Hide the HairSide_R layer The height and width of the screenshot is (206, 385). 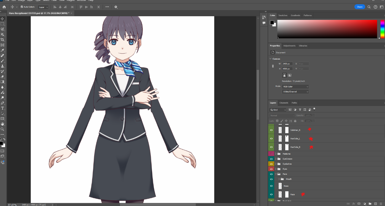click(x=271, y=147)
